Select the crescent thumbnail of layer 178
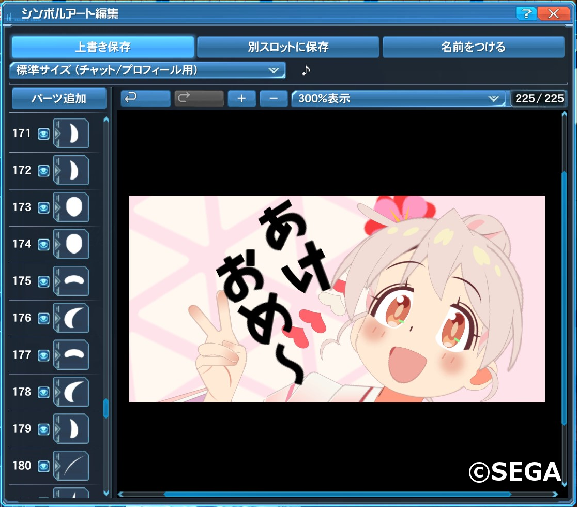This screenshot has height=507, width=577. [x=74, y=392]
